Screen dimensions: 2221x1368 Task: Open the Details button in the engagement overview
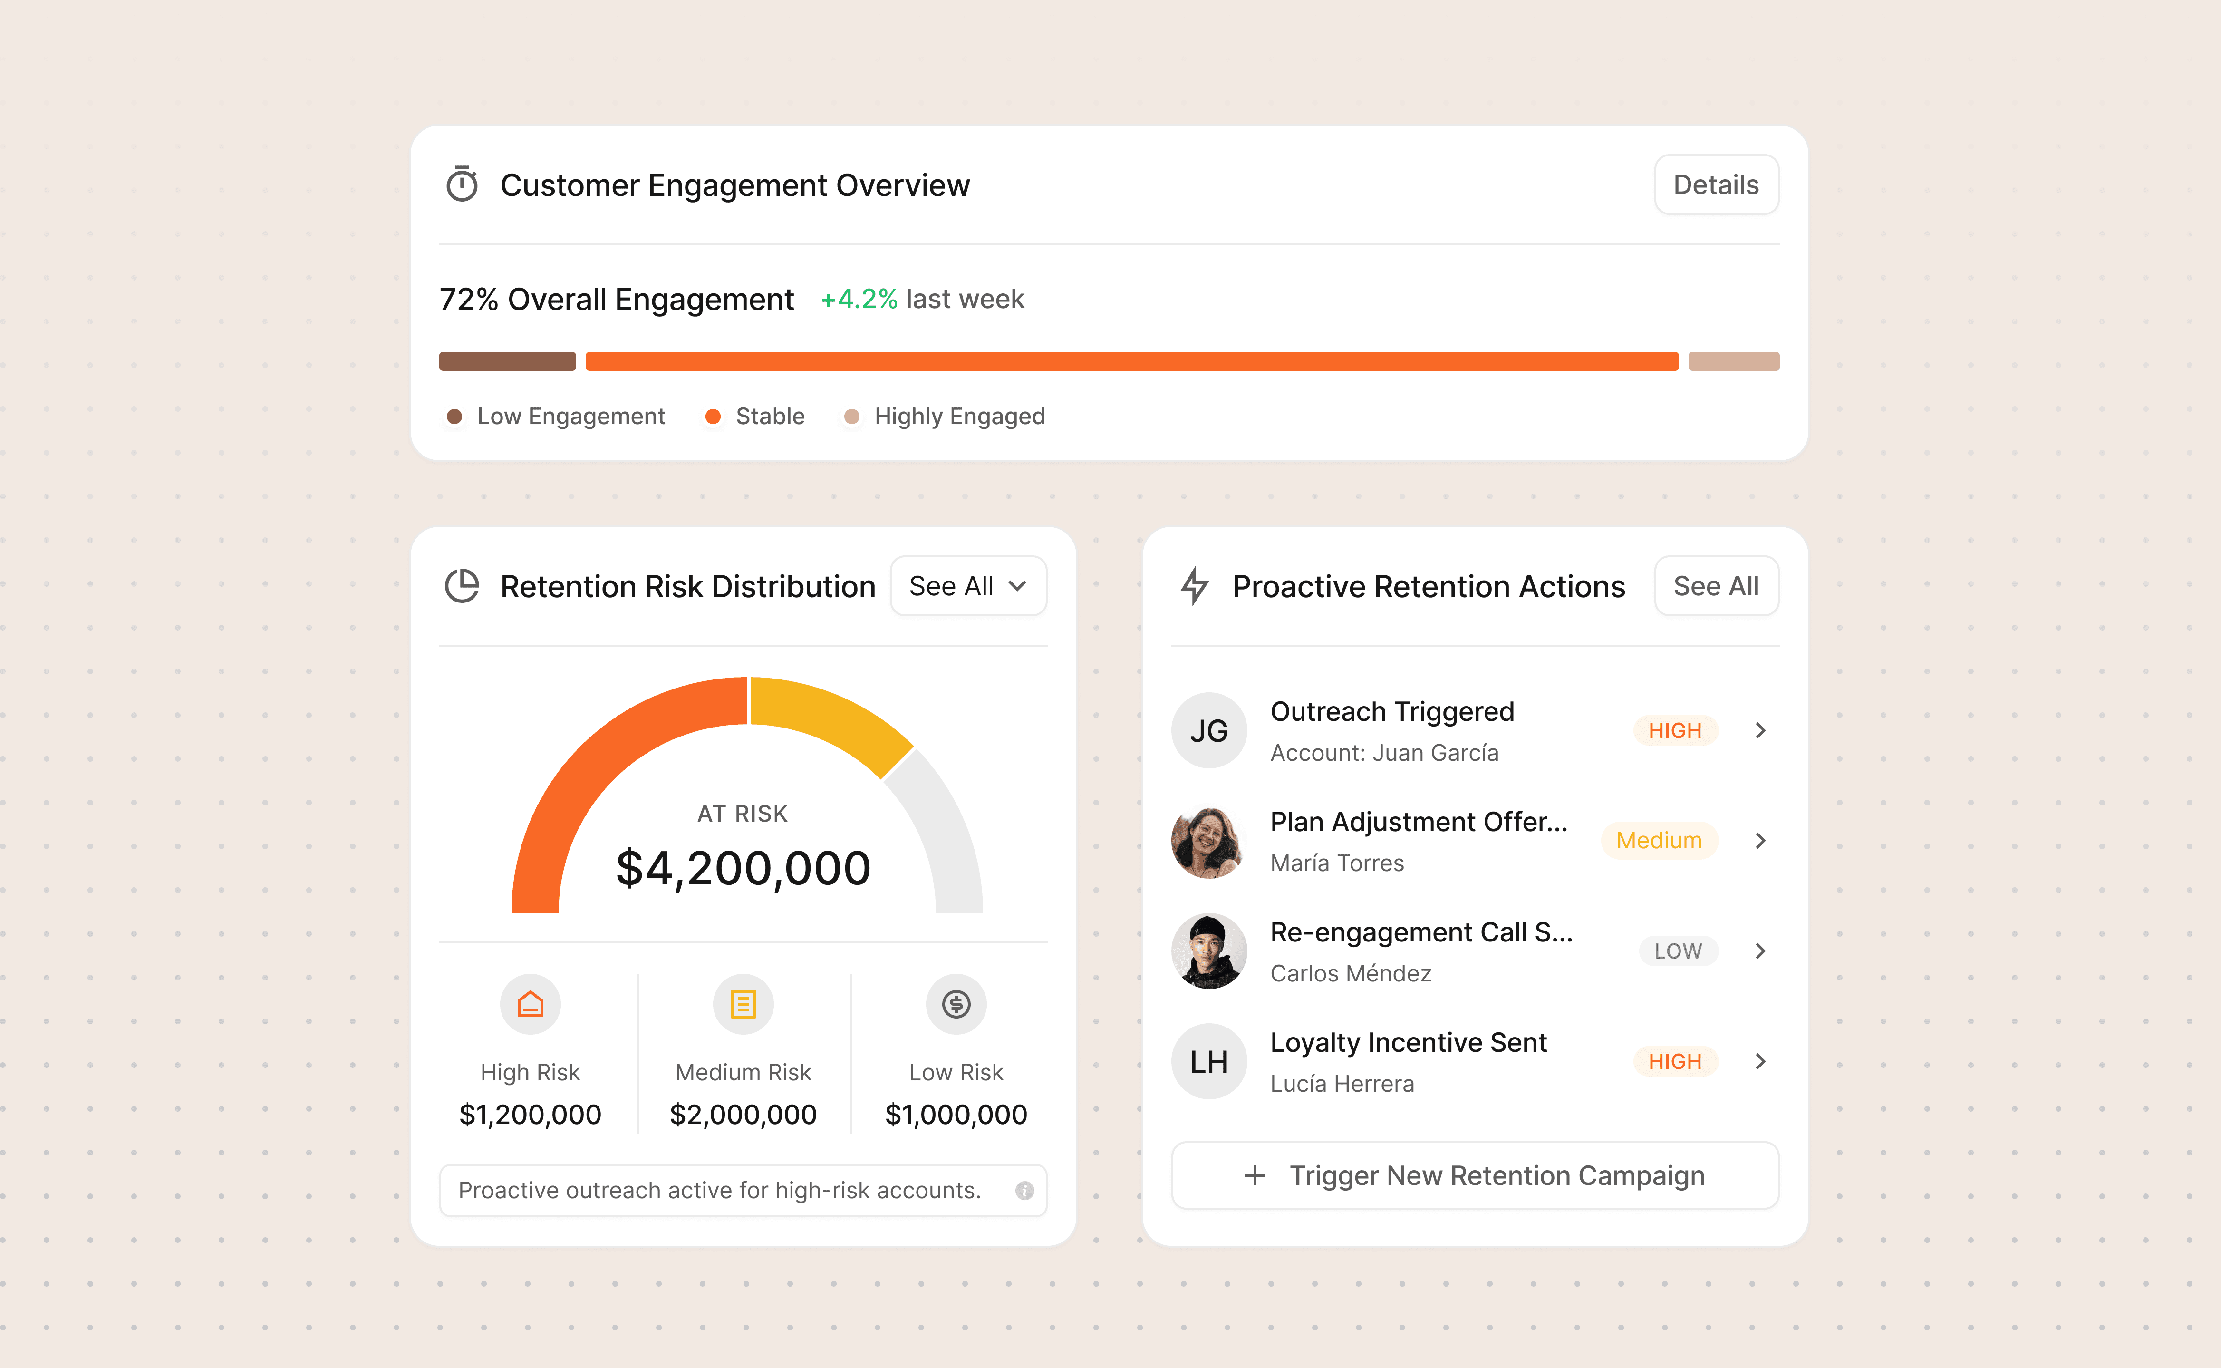[x=1716, y=184]
